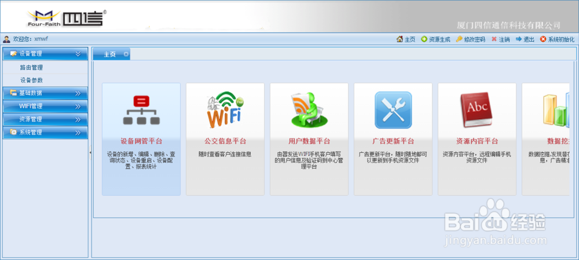The image size is (579, 260).
Task: Click the 设备网管平台 title text
Action: [141, 141]
